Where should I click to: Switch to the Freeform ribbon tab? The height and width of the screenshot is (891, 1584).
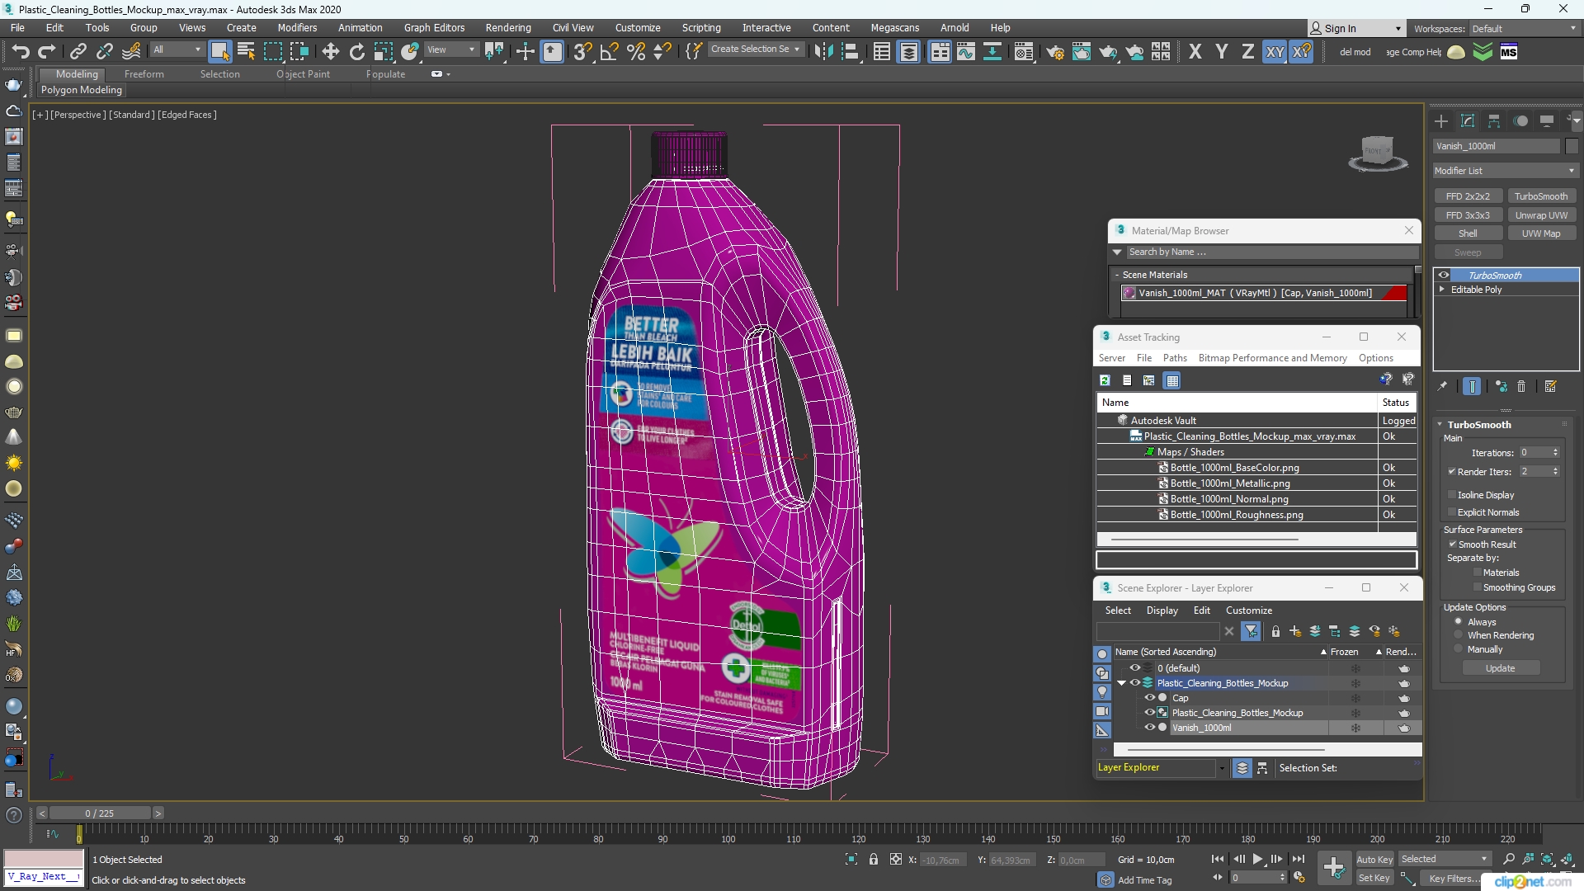tap(144, 74)
